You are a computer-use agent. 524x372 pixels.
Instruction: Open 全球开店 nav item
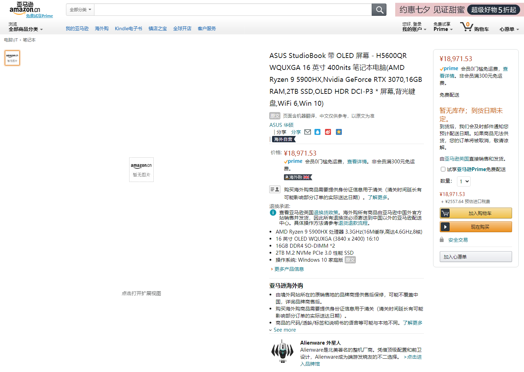[x=182, y=28]
